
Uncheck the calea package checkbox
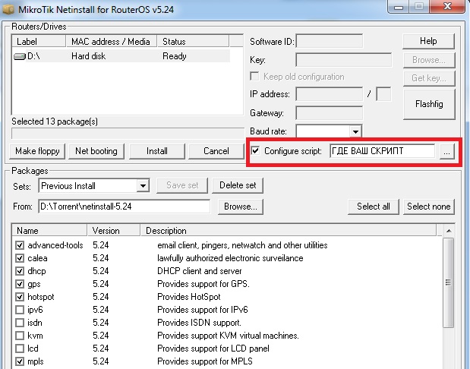coord(20,258)
